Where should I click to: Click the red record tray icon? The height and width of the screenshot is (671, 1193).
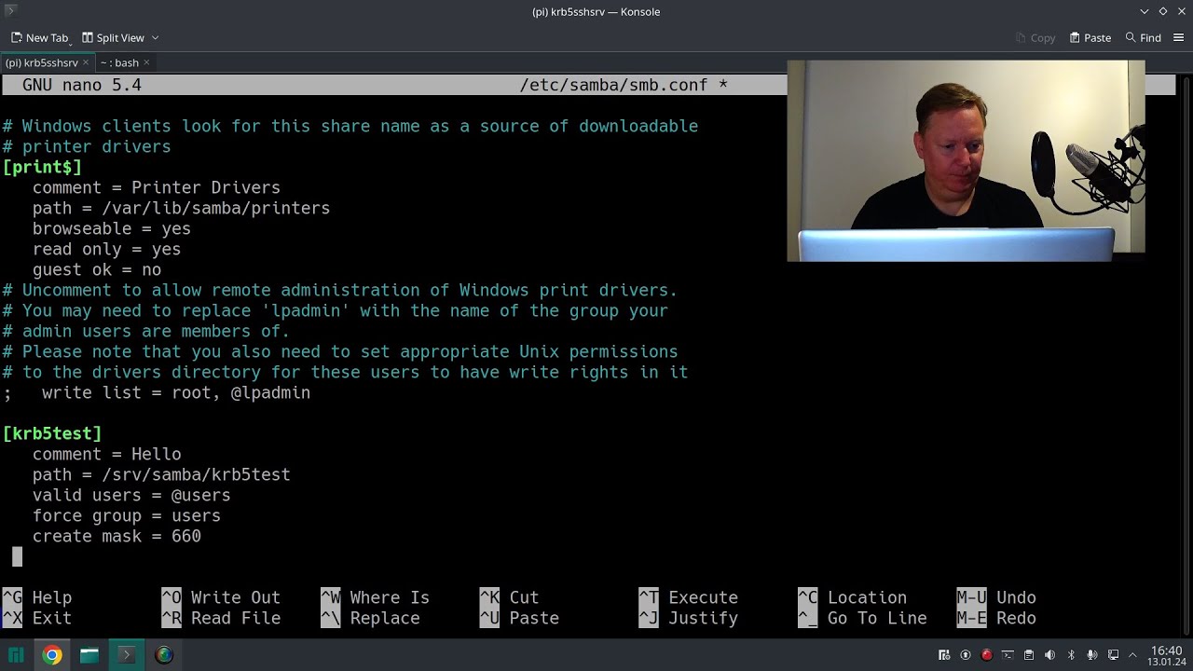click(x=986, y=655)
